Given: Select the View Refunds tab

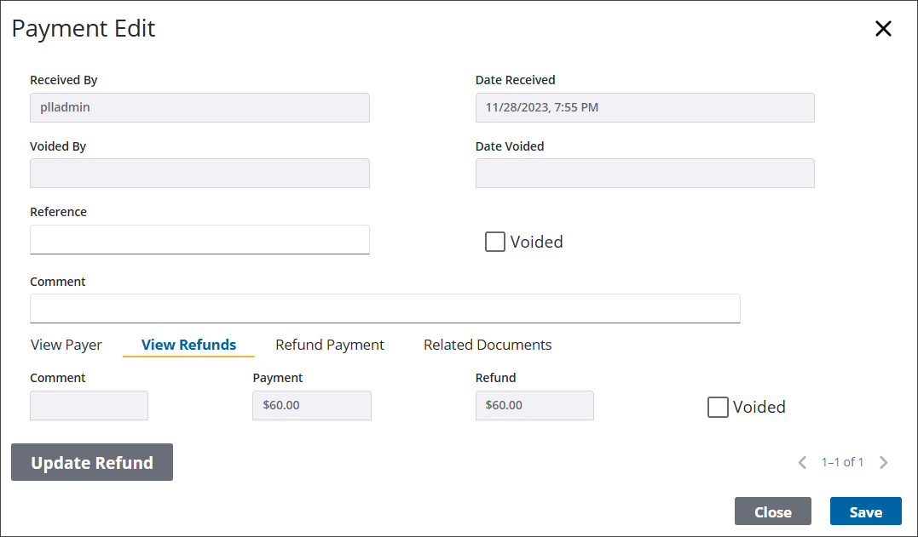Looking at the screenshot, I should (188, 345).
